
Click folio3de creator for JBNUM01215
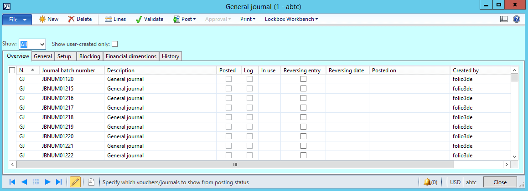click(x=480, y=89)
